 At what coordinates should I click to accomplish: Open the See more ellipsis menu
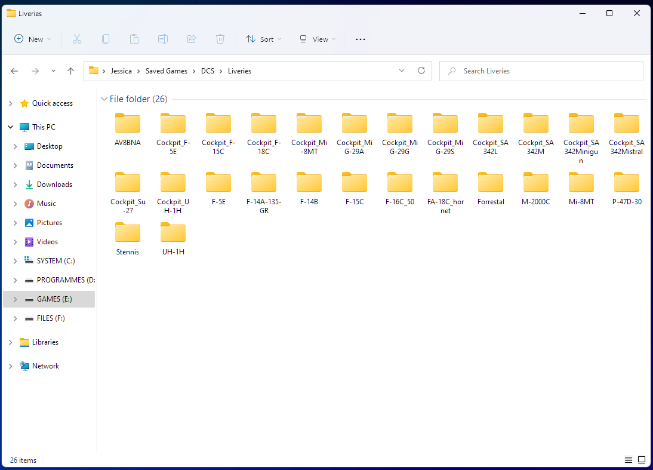click(361, 39)
